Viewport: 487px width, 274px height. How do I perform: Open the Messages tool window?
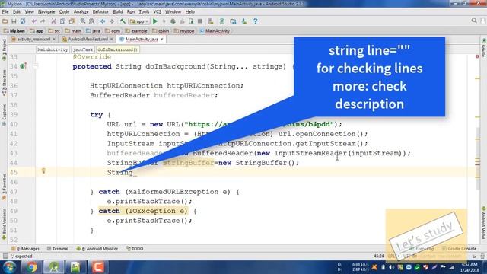(x=25, y=249)
